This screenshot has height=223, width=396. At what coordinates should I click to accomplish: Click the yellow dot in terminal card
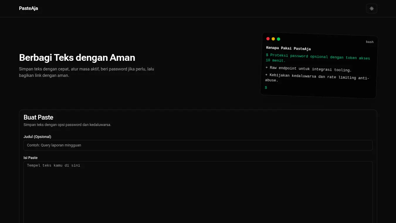(273, 39)
